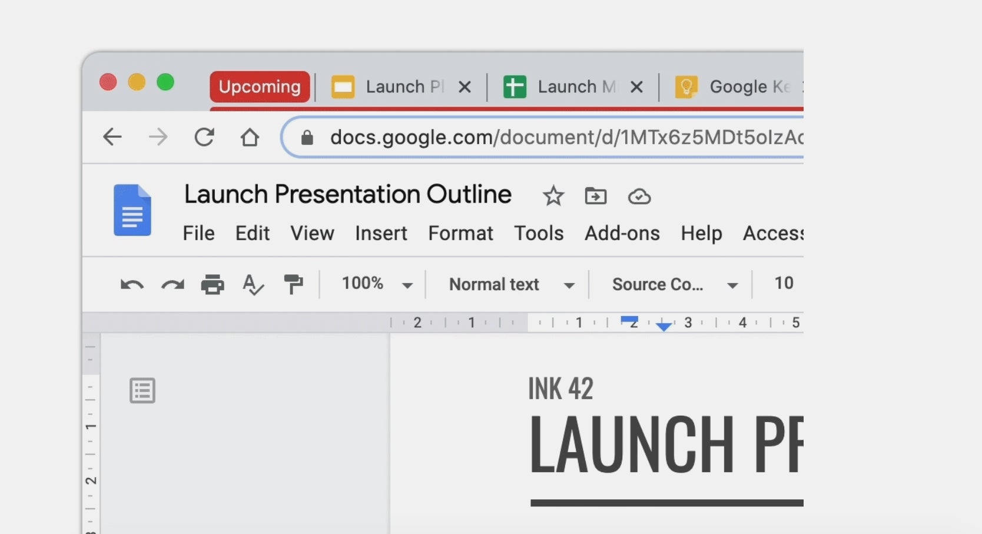Viewport: 982px width, 534px height.
Task: Run spelling and grammar check icon
Action: [253, 285]
